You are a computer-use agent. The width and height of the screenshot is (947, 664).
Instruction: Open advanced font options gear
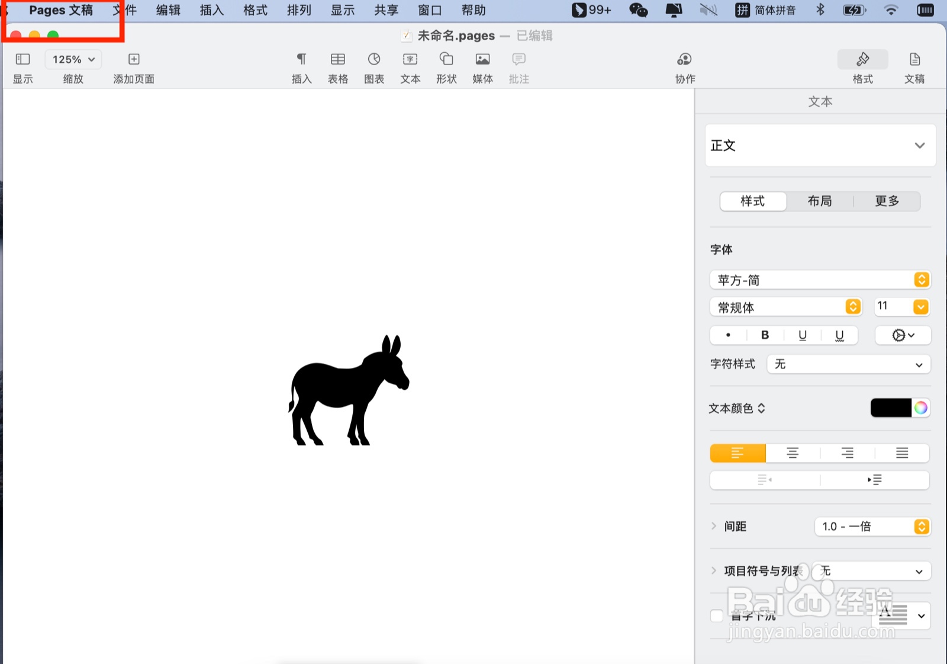pos(903,335)
